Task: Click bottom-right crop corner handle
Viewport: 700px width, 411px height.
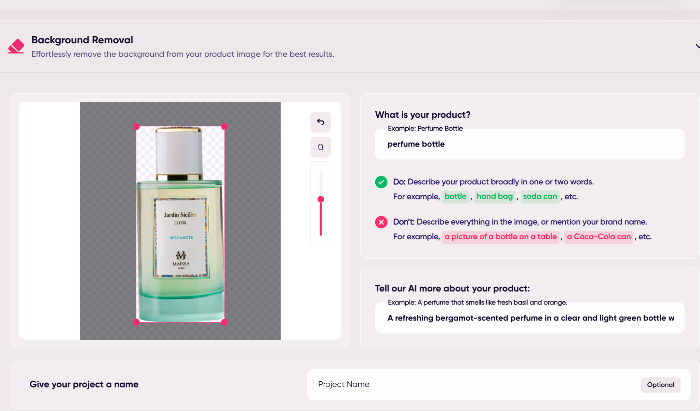Action: click(224, 322)
